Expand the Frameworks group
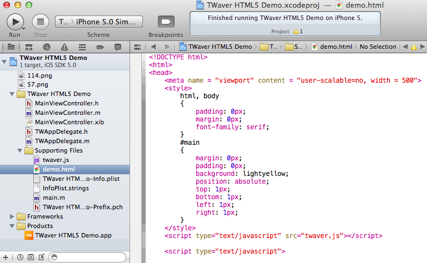Image resolution: width=427 pixels, height=263 pixels. click(x=12, y=216)
